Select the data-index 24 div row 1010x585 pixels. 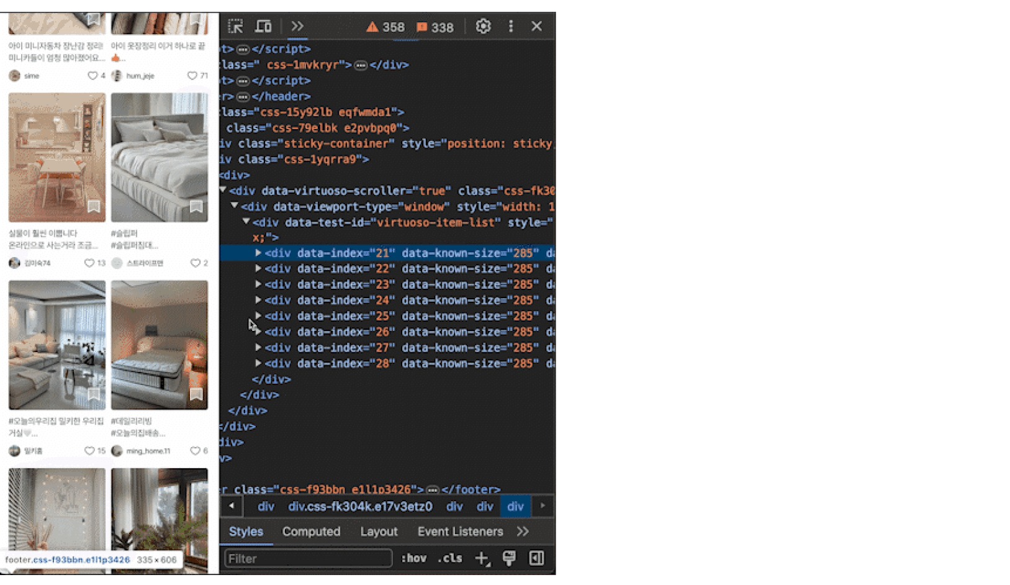pos(387,301)
